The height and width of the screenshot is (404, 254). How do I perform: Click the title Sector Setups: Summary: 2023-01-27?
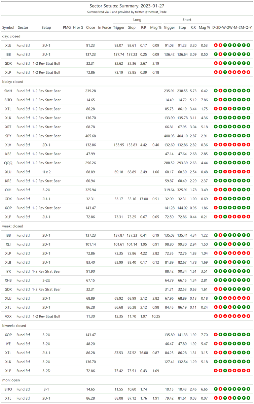(x=127, y=6)
